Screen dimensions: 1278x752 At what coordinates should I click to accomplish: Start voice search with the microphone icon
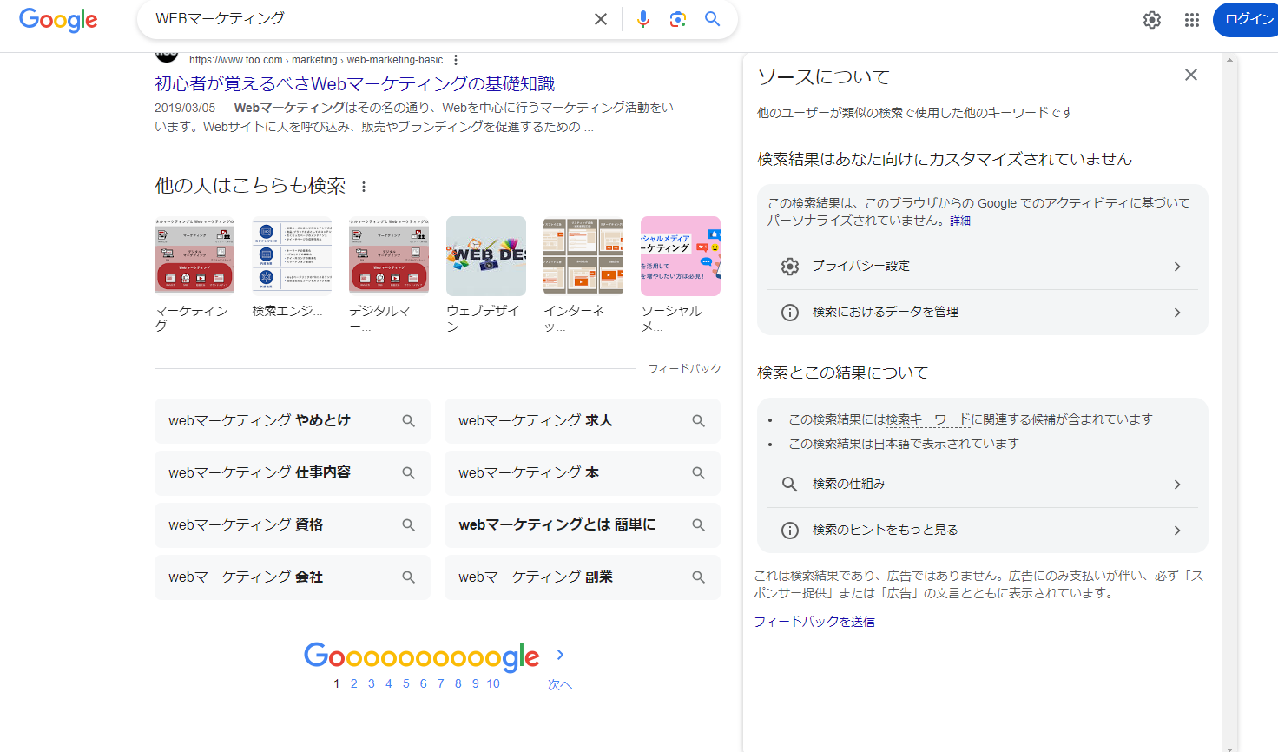click(642, 19)
